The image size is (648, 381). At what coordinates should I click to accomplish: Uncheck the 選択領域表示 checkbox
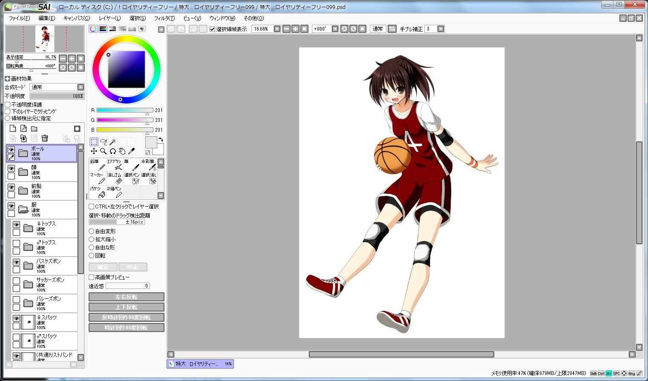pyautogui.click(x=213, y=29)
